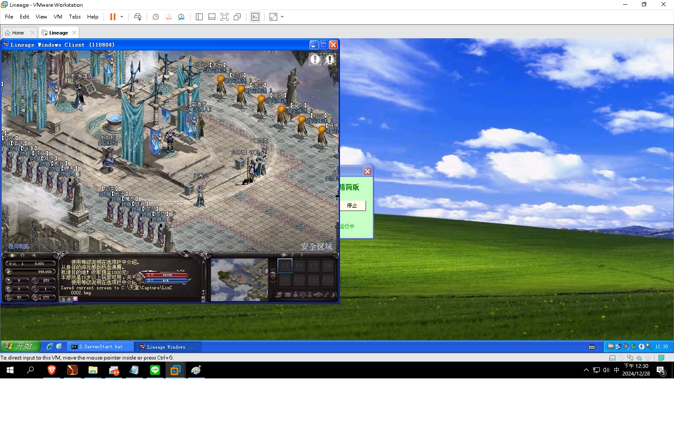Image resolution: width=674 pixels, height=444 pixels.
Task: Expand the stretch guest dropdown arrow
Action: coord(282,17)
